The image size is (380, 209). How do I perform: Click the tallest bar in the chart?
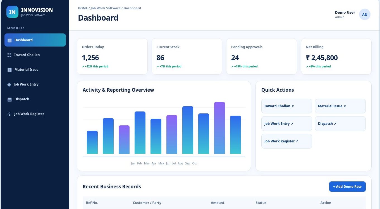(219, 128)
